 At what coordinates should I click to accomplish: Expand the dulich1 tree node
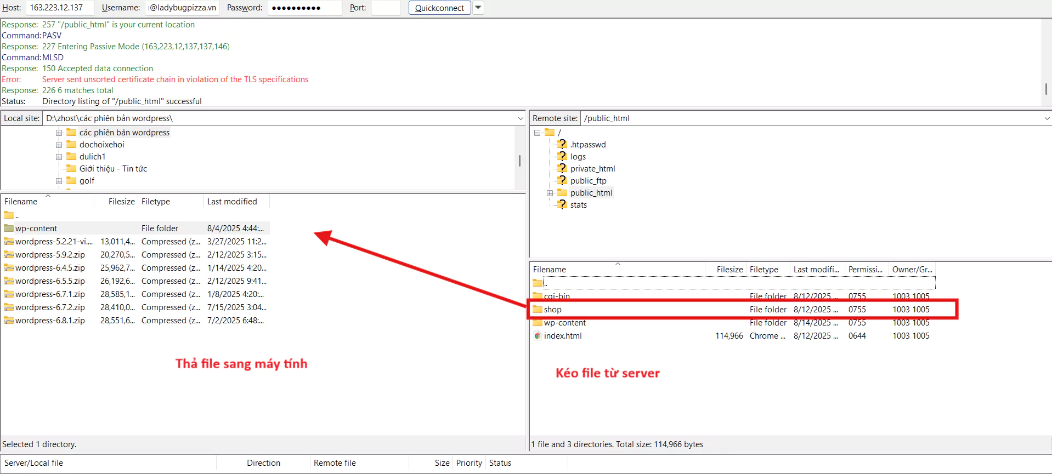click(59, 157)
